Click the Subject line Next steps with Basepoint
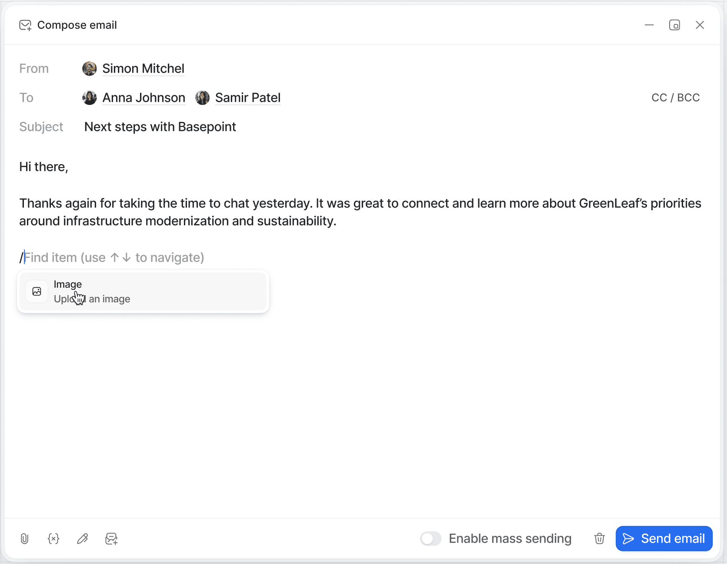Image resolution: width=727 pixels, height=564 pixels. pyautogui.click(x=160, y=127)
